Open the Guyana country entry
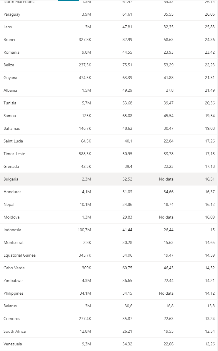The image size is (218, 351). (10, 78)
